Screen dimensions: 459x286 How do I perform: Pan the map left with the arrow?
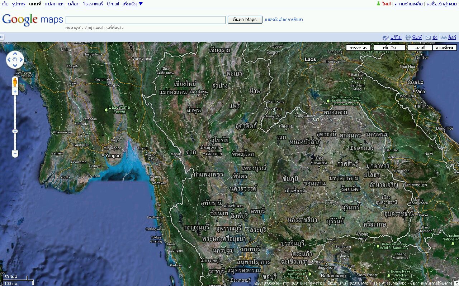(9, 60)
